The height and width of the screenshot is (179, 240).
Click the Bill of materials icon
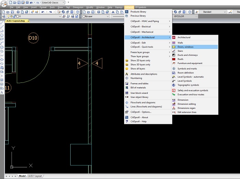coord(127,88)
